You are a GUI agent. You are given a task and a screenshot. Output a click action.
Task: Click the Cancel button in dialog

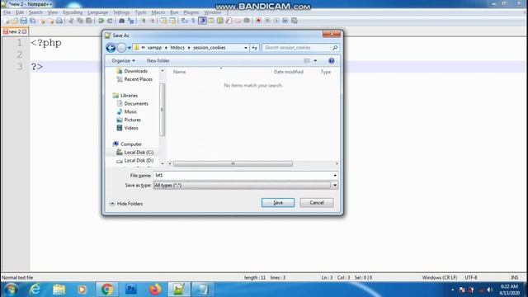[x=317, y=203]
